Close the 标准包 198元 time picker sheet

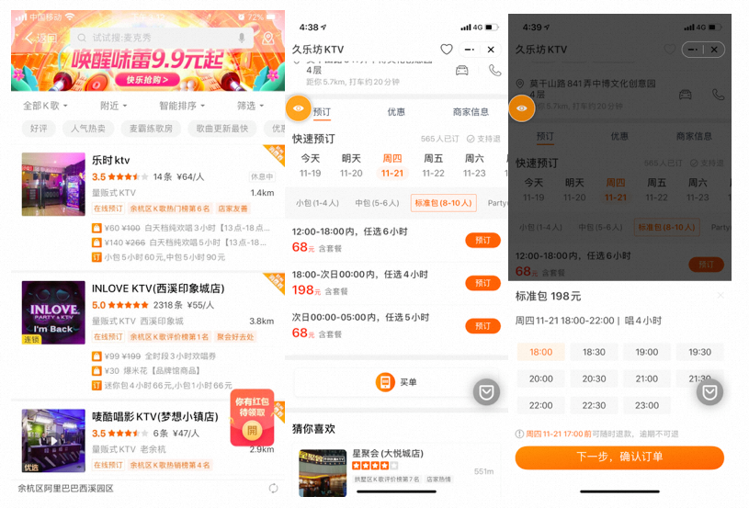(721, 296)
